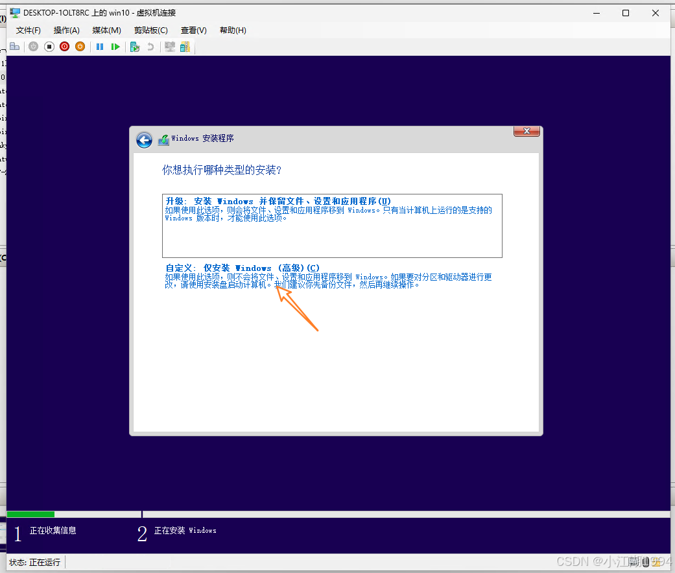Select the 升级 upgrade install option
This screenshot has height=573, width=675.
point(332,226)
